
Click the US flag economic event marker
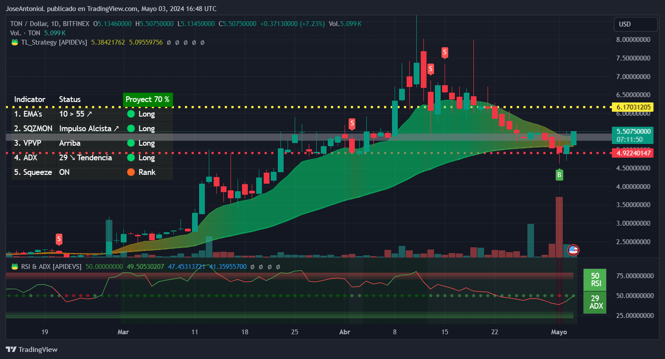tap(573, 250)
